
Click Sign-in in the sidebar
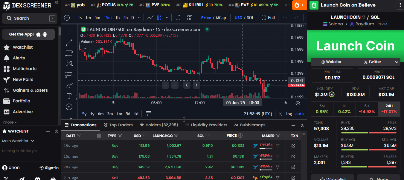49,168
